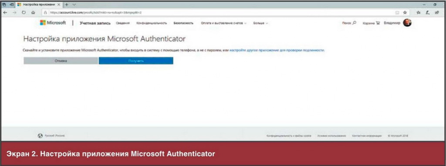Open the favorites hub icon
Image resolution: width=446 pixels, height=166 pixels.
point(419,13)
